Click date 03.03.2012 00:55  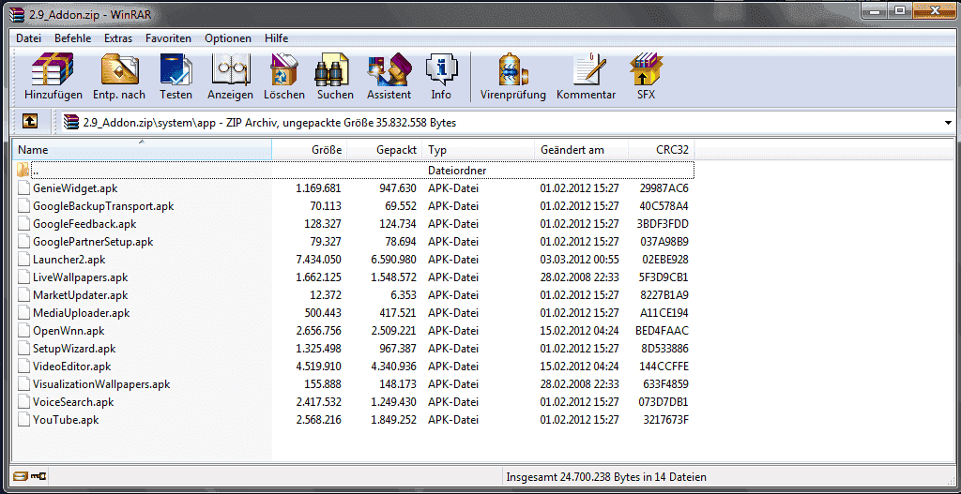coord(579,260)
